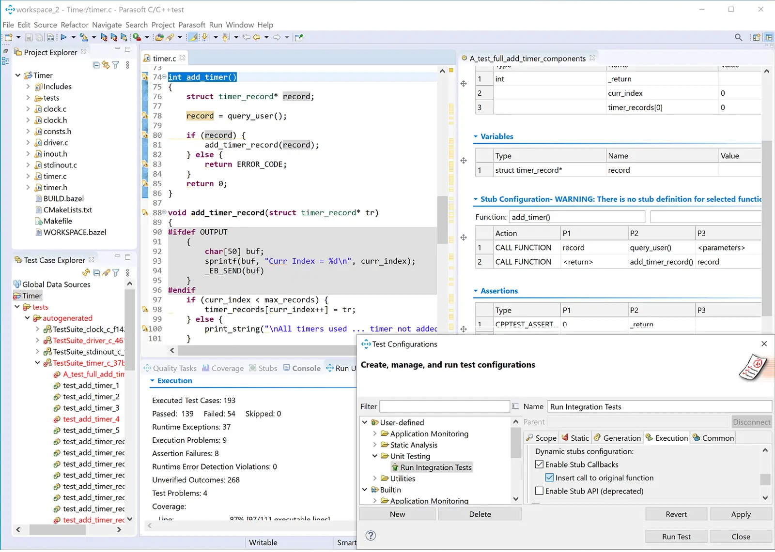
Task: Toggle Enable Stub Callbacks checkbox
Action: 539,464
